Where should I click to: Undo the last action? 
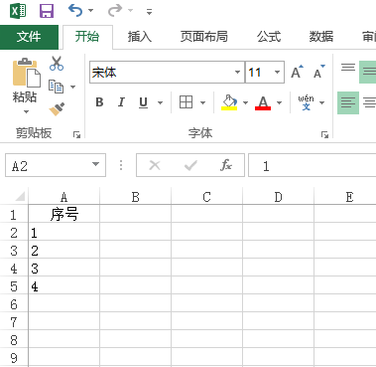click(75, 11)
